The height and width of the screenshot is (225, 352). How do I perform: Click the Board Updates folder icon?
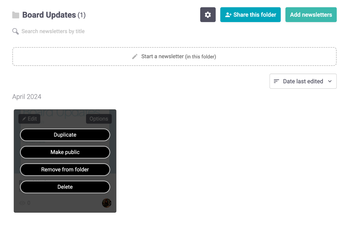16,15
